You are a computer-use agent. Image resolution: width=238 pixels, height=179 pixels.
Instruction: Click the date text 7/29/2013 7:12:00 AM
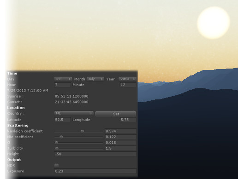(x=28, y=91)
